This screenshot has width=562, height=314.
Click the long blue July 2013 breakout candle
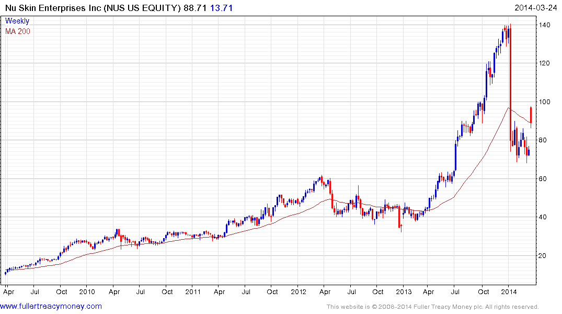point(456,157)
